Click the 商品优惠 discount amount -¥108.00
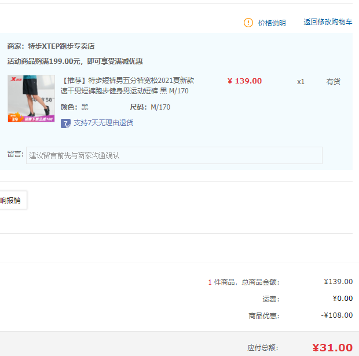The image size is (359, 356). [x=336, y=315]
